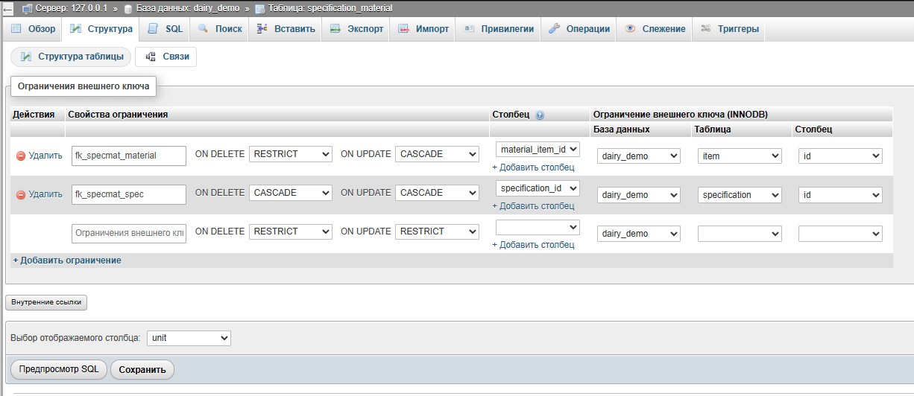Viewport: 914px width, 396px height.
Task: Open Структура таблицы sub-tab
Action: coord(71,57)
